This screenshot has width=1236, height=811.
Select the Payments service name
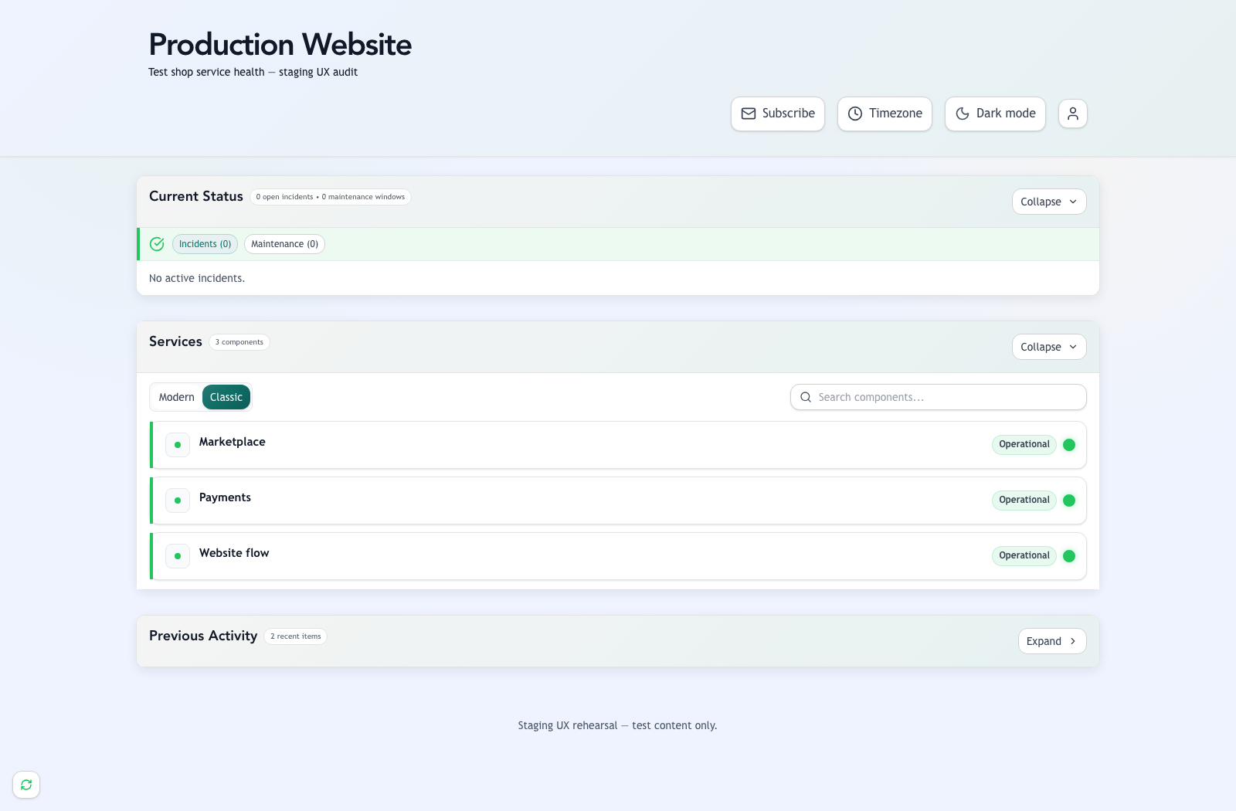pyautogui.click(x=225, y=497)
